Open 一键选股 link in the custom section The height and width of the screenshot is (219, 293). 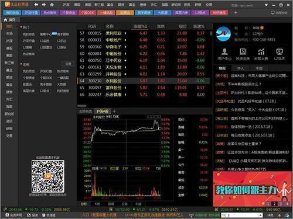click(x=63, y=78)
